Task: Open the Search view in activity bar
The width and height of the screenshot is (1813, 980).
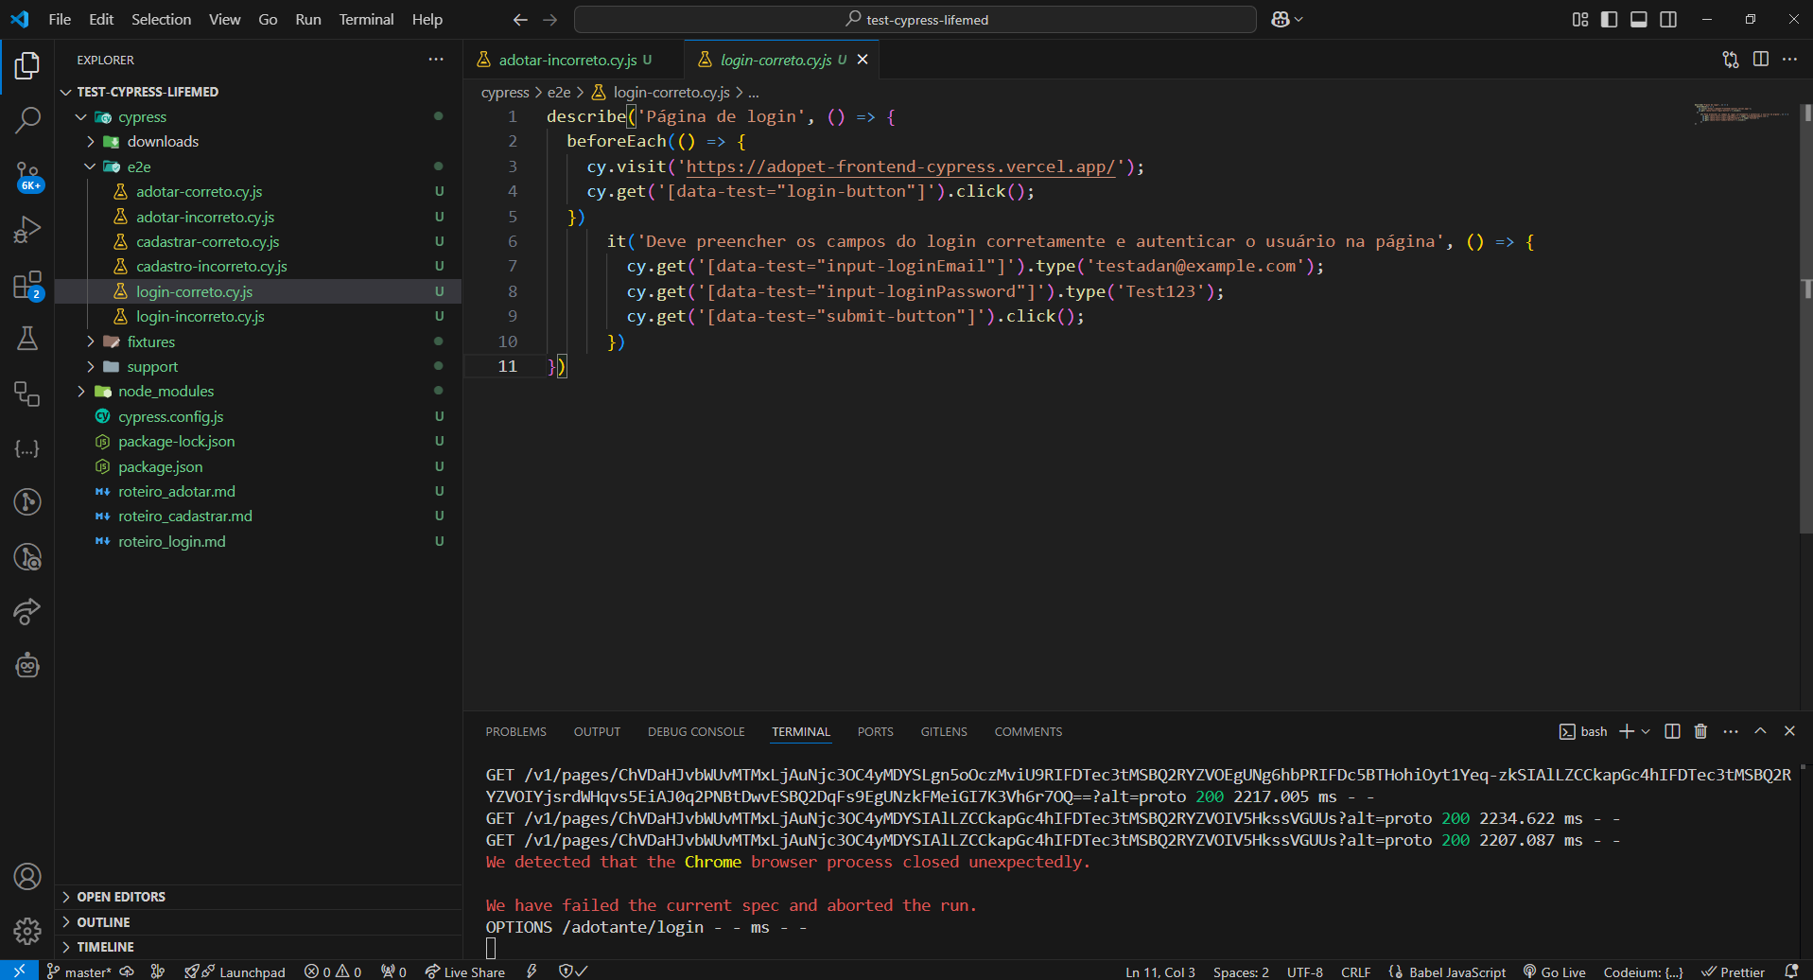Action: coord(27,120)
